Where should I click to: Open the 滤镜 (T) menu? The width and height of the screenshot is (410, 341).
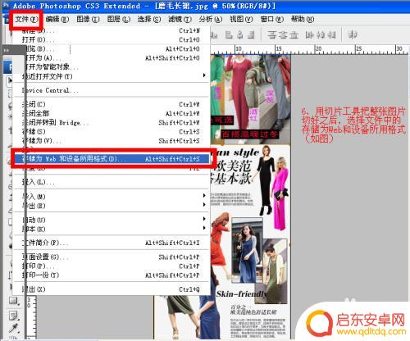(180, 19)
